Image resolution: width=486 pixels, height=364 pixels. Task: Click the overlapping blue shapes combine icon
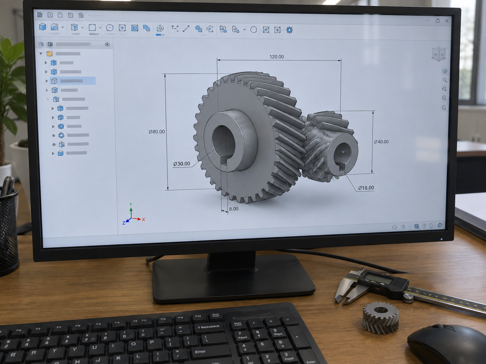[x=146, y=28]
